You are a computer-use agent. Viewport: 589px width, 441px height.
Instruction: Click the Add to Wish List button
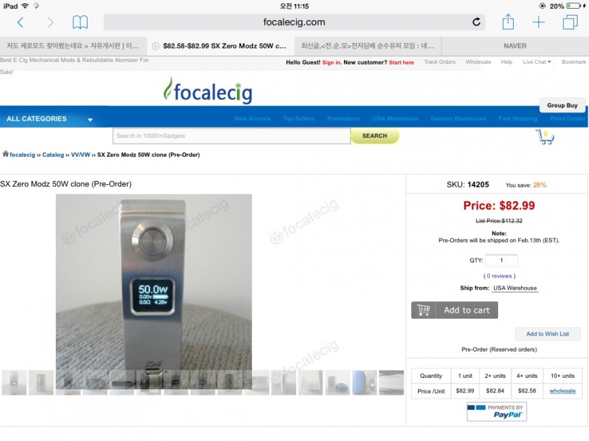tap(548, 333)
